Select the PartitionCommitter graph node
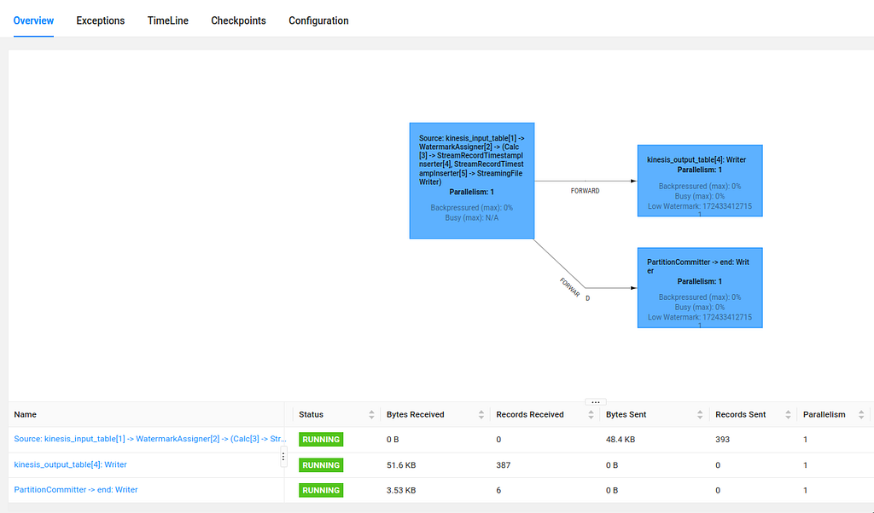 tap(700, 288)
